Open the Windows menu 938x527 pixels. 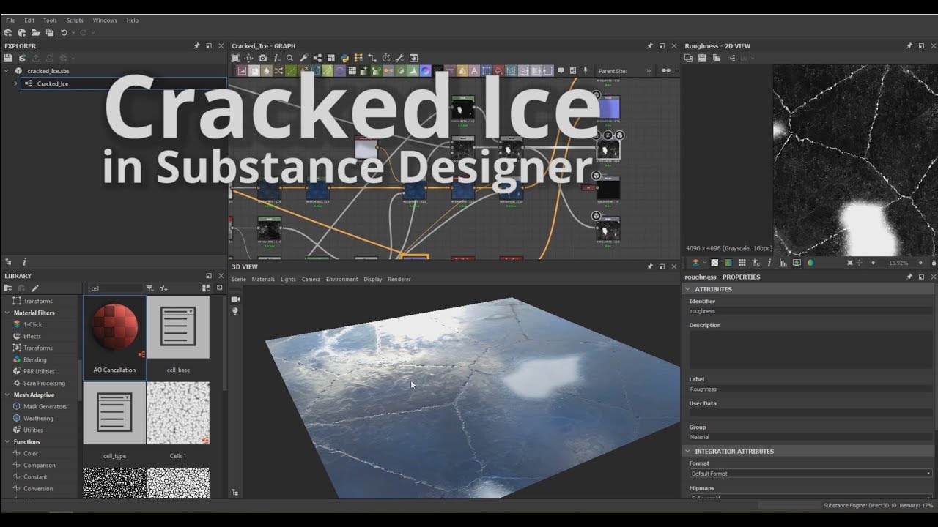tap(105, 20)
